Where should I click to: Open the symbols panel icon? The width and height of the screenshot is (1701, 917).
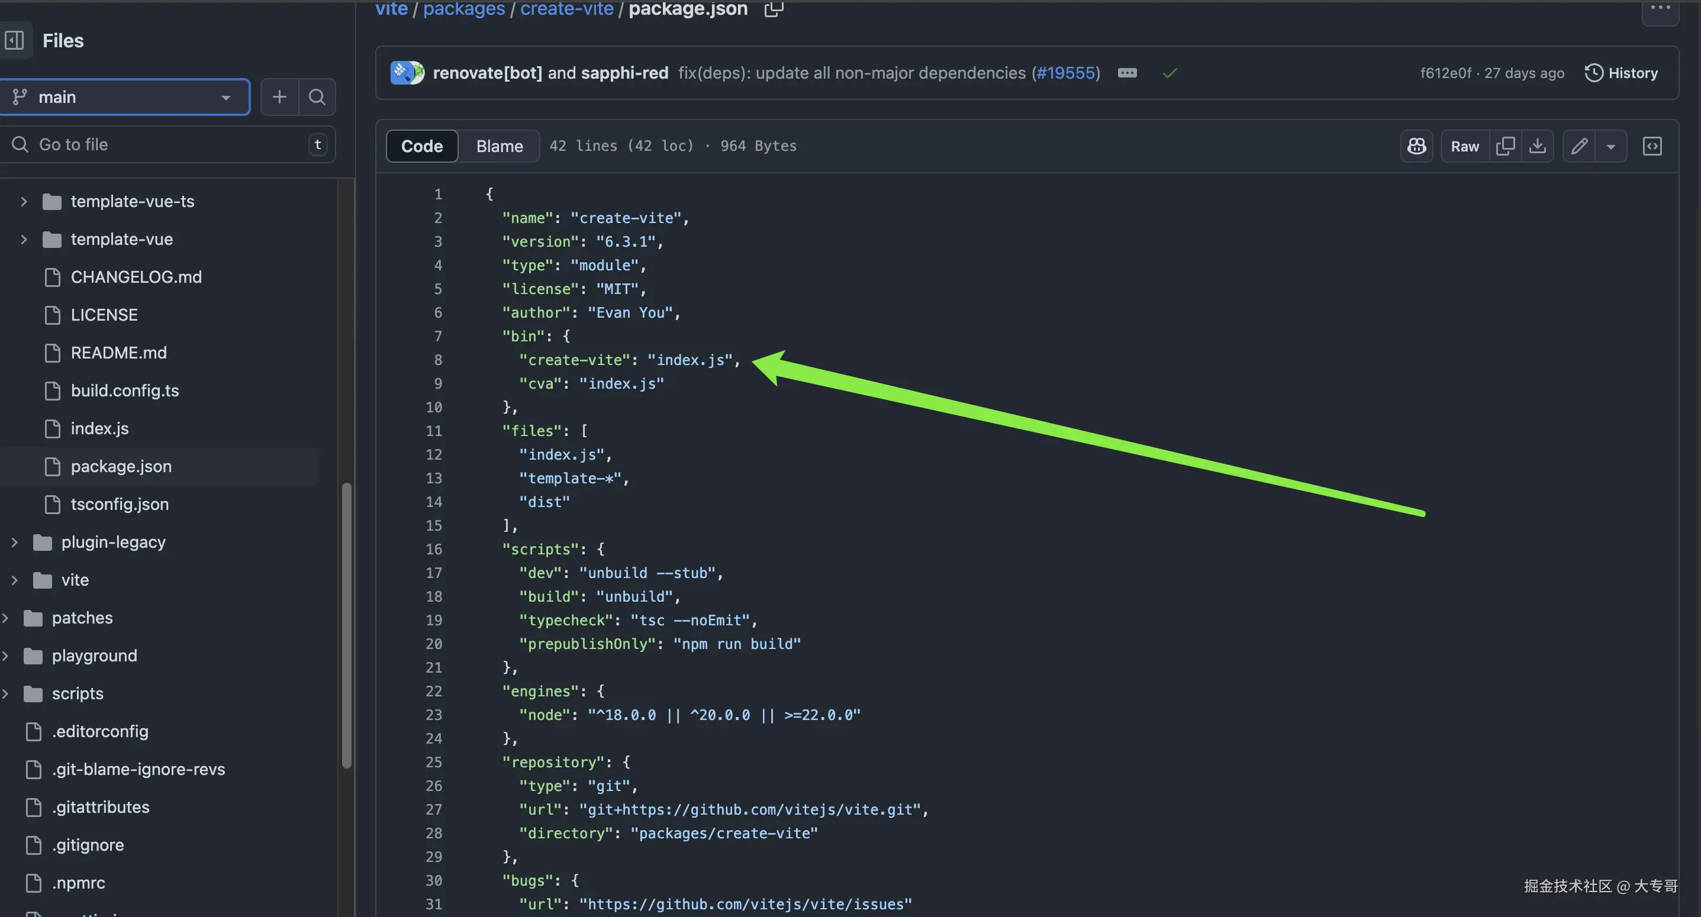click(x=1651, y=146)
